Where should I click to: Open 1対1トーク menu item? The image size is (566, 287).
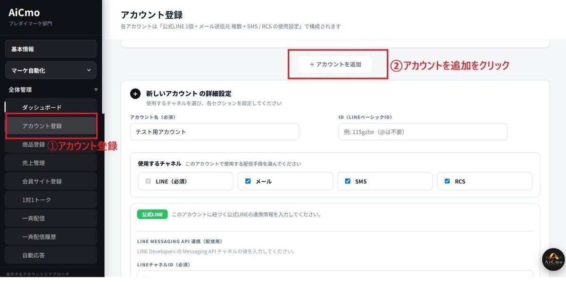tap(51, 200)
